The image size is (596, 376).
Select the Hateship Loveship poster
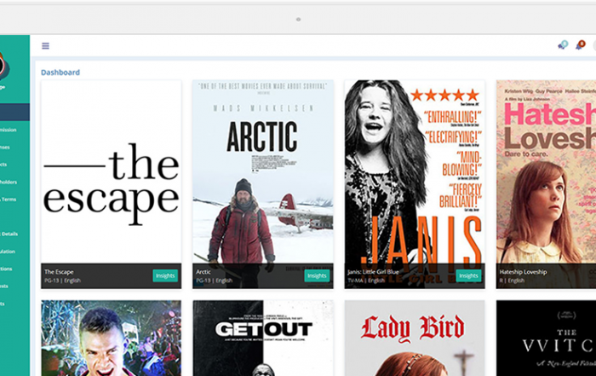tap(547, 171)
